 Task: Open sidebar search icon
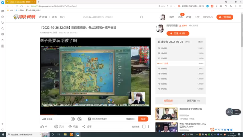tap(2, 29)
